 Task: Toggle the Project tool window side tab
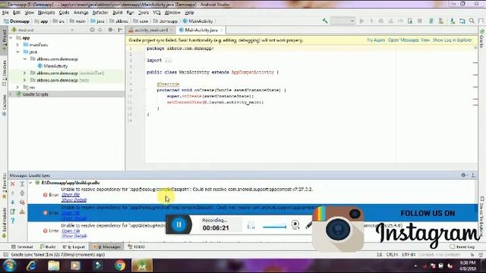(x=4, y=42)
